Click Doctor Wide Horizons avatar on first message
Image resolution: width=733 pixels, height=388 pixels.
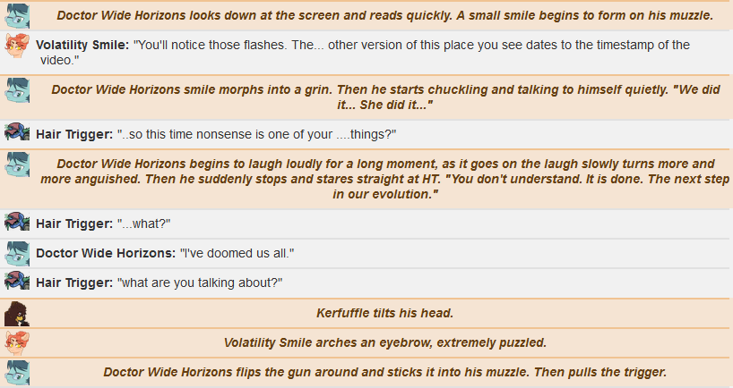point(17,16)
